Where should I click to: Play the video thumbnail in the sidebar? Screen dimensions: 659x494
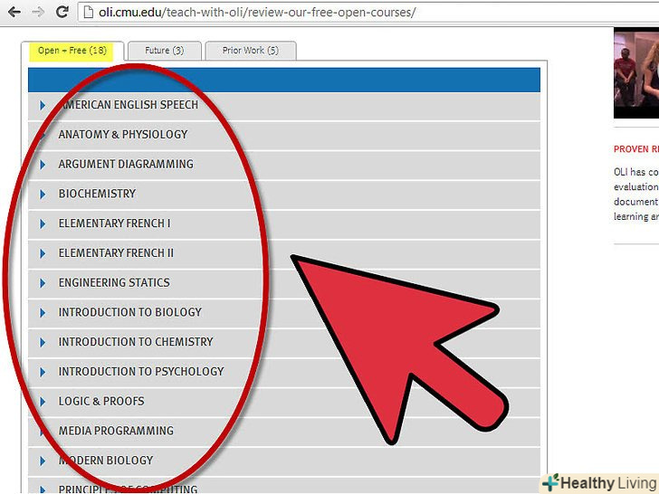(635, 73)
